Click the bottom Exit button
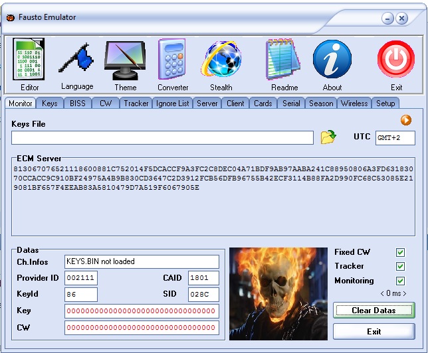428x353 pixels. (374, 332)
